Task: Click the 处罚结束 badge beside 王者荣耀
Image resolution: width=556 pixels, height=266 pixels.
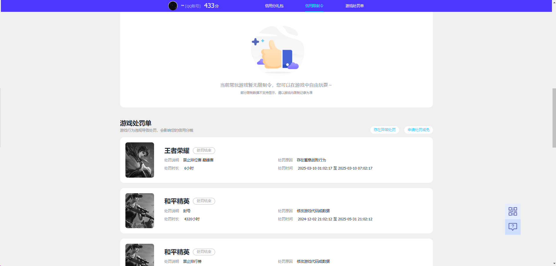Action: click(204, 150)
